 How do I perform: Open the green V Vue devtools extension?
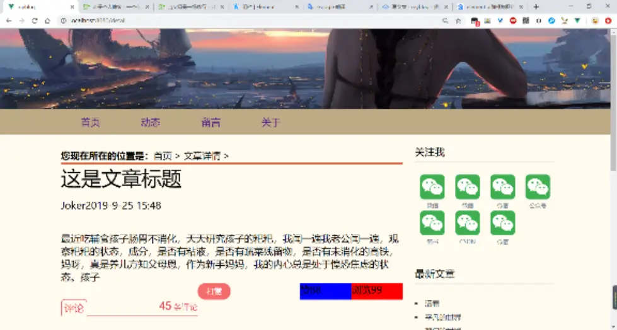pos(577,21)
